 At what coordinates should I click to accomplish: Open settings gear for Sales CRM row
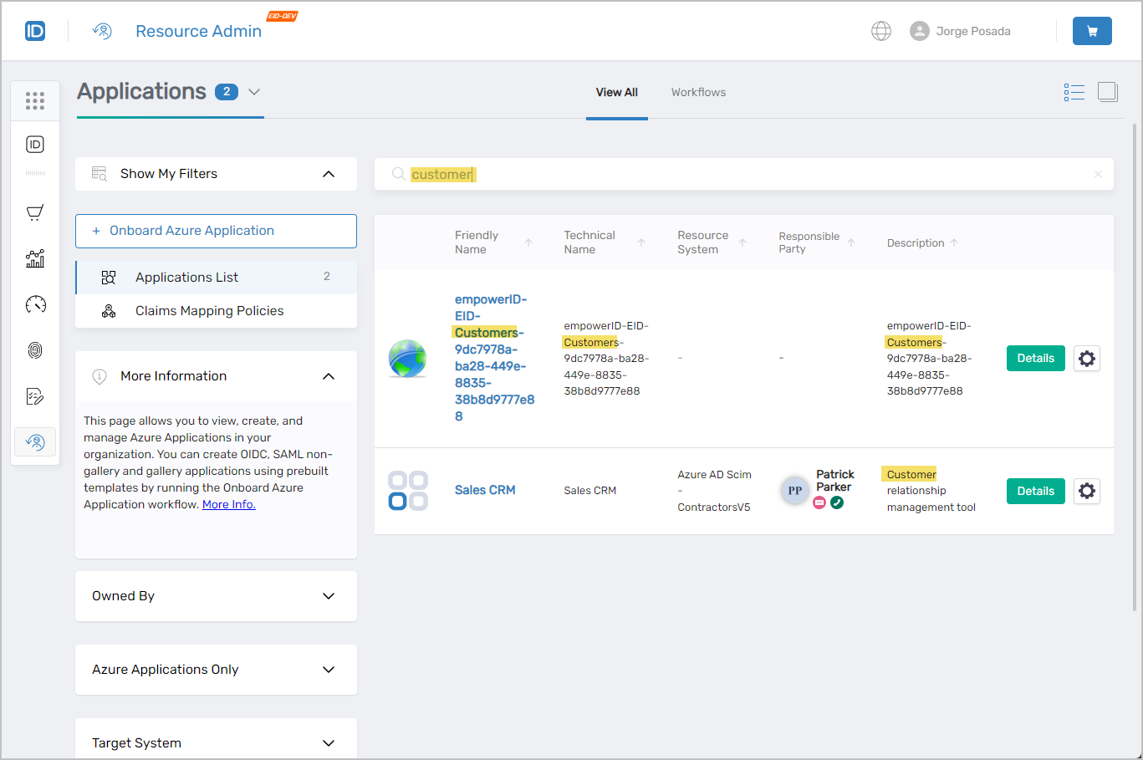[x=1086, y=491]
